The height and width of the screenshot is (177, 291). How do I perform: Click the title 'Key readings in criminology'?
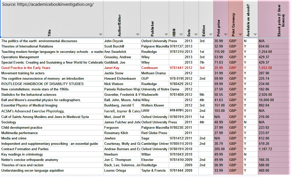pos(22,154)
